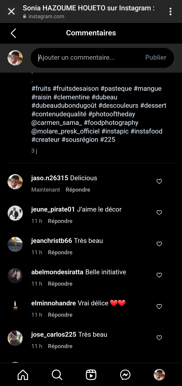Reply to jeanchristb66's comment
Screen dimensions: 182x386
click(x=60, y=252)
